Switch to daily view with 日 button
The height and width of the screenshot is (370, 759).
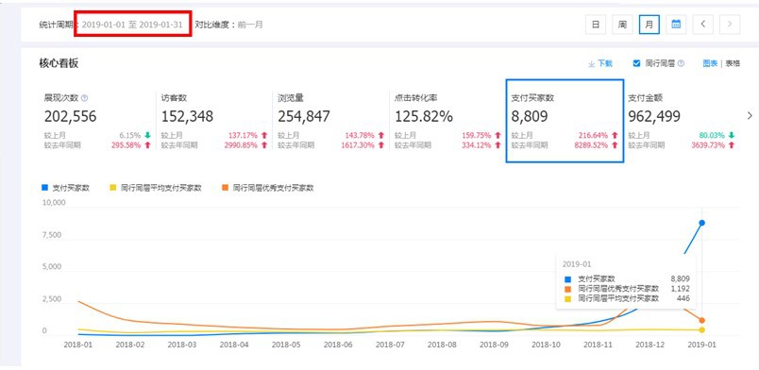[596, 25]
